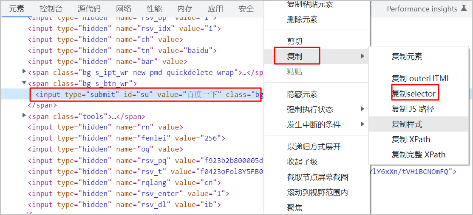The height and width of the screenshot is (215, 473).
Task: Go to the 应用 tab
Action: click(x=215, y=8)
